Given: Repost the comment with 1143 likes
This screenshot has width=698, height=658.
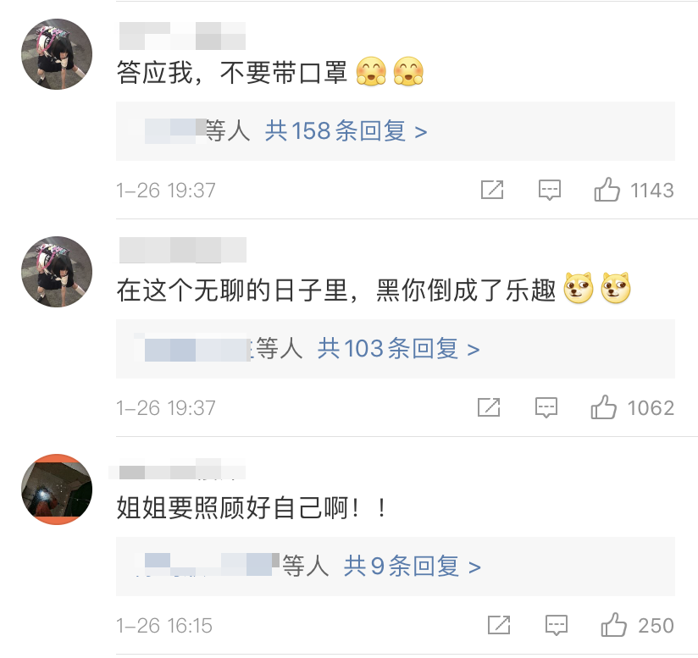Looking at the screenshot, I should 492,190.
